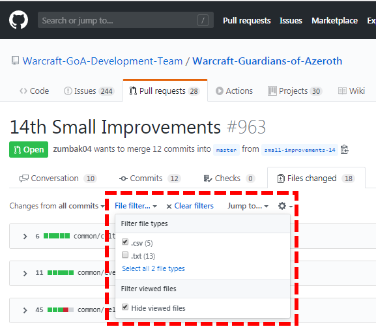Screen dimensions: 376x329
Task: Click diffstat bar of 11-change file
Action: 61,273
